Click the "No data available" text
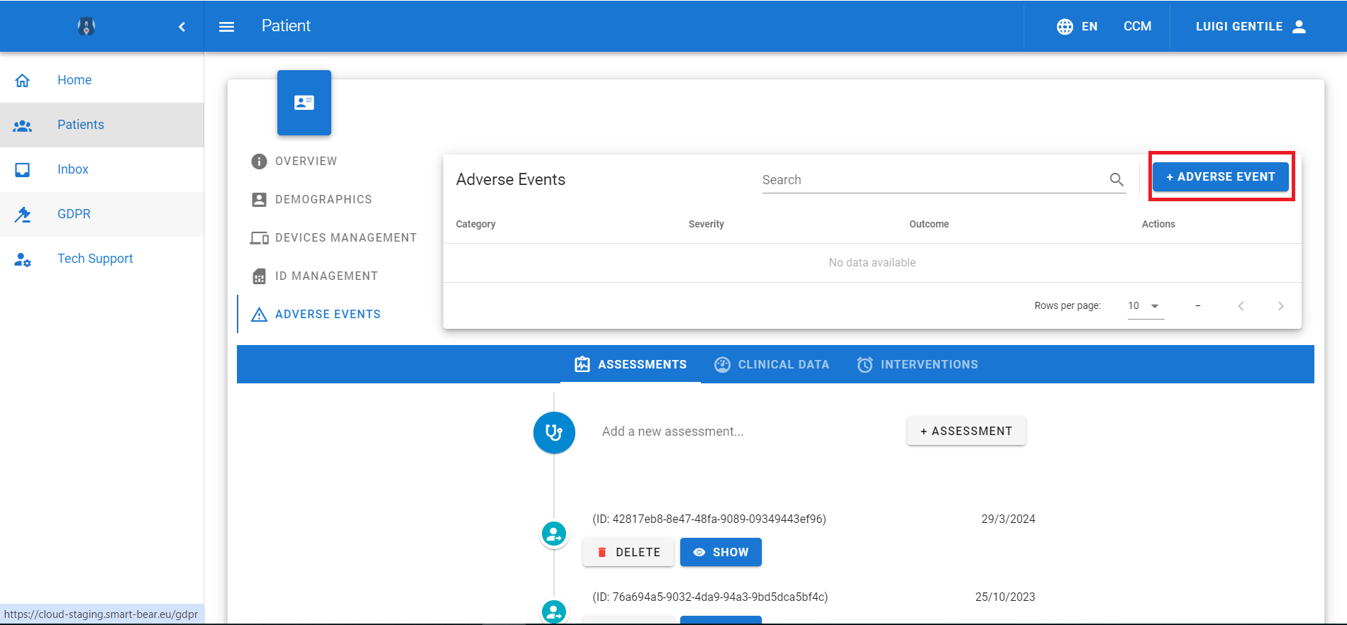 pos(872,263)
